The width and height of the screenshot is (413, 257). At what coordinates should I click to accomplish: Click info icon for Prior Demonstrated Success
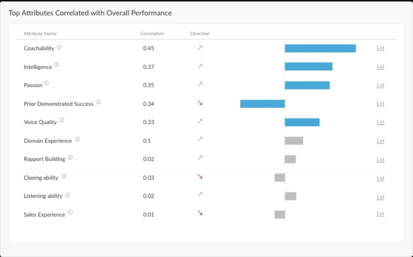click(x=98, y=102)
